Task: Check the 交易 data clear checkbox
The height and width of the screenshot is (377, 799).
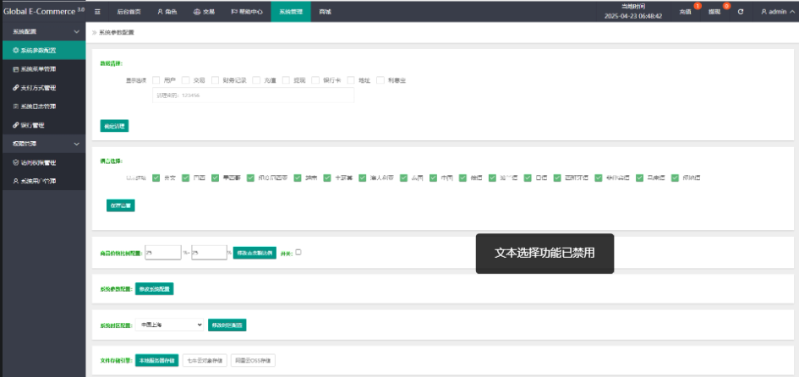Action: (x=185, y=80)
